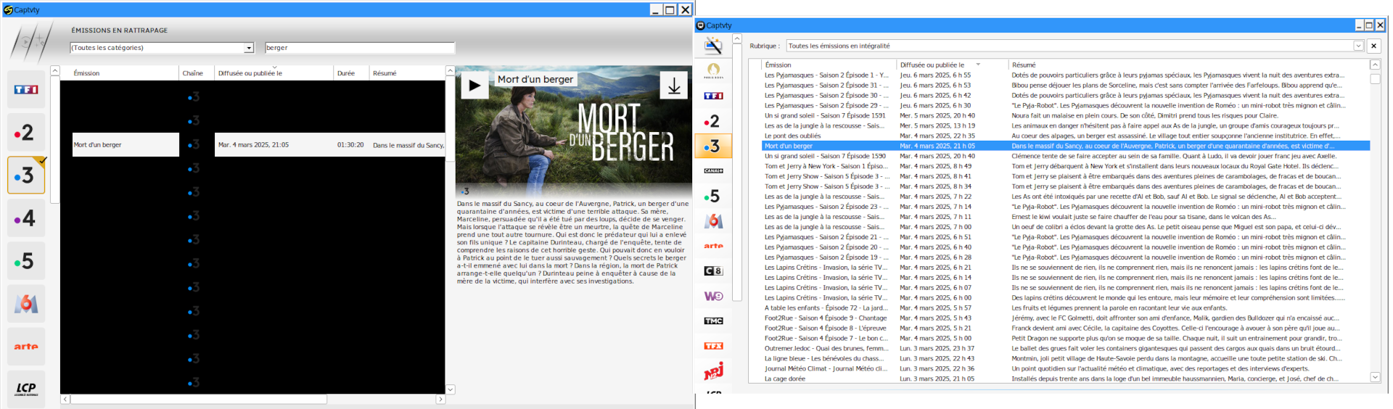
Task: Choose the France 4 channel button
Action: click(x=26, y=218)
